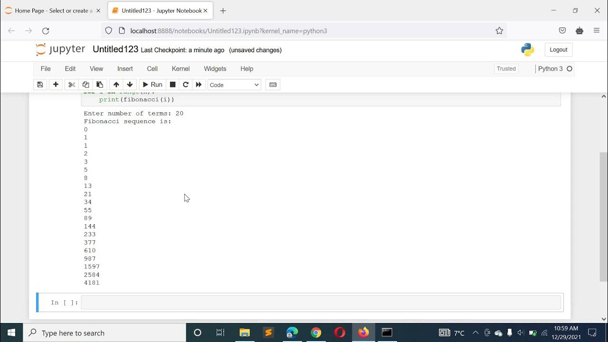Viewport: 608px width, 342px height.
Task: Show hidden system tray icons
Action: click(475, 333)
